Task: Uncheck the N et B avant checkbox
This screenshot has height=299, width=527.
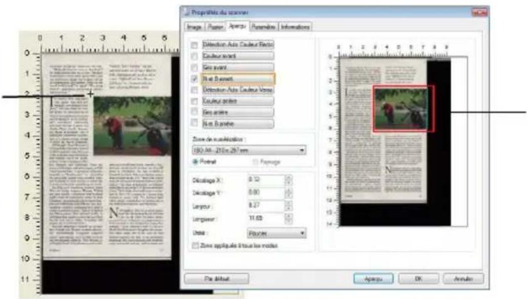Action: [194, 79]
